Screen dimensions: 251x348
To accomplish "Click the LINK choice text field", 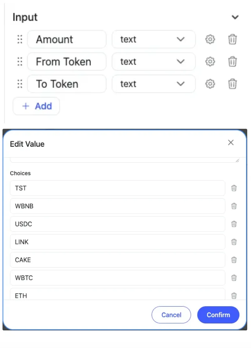I will coord(118,242).
